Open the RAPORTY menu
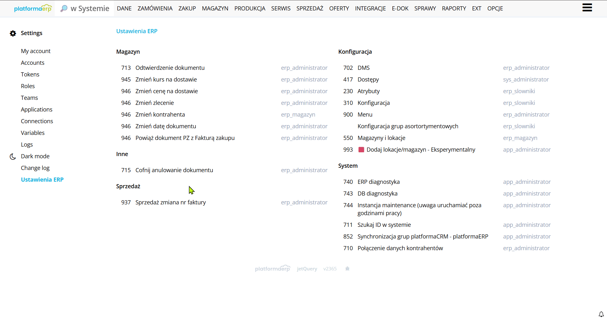This screenshot has height=326, width=607. [x=454, y=9]
